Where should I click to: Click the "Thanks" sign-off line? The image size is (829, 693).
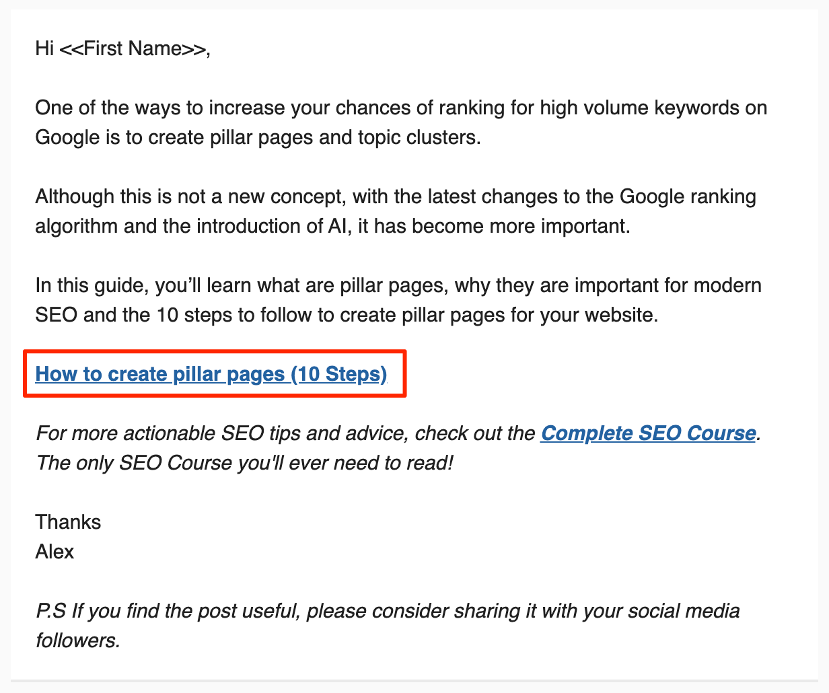(68, 522)
